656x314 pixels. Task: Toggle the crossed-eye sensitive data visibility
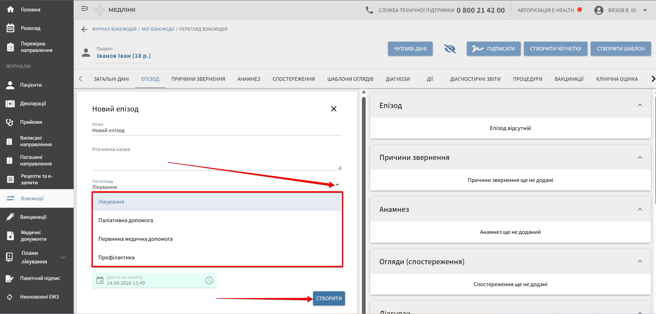point(450,49)
